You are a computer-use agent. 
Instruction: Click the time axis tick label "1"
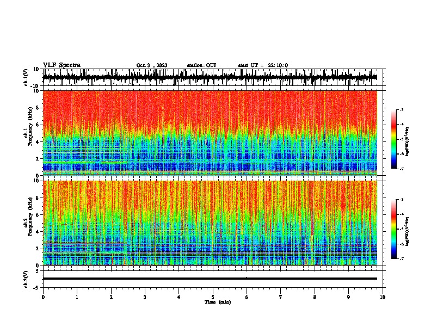coord(77,297)
